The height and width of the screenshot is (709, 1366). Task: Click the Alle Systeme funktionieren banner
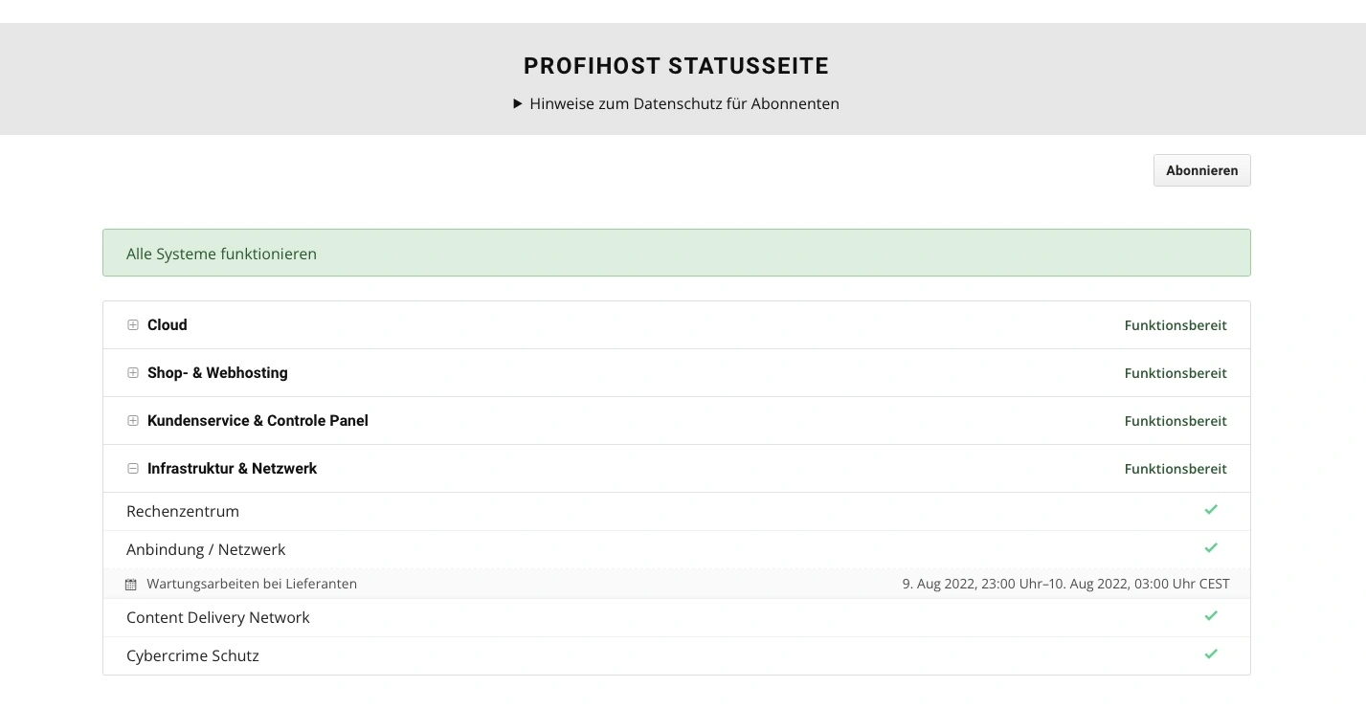(677, 253)
